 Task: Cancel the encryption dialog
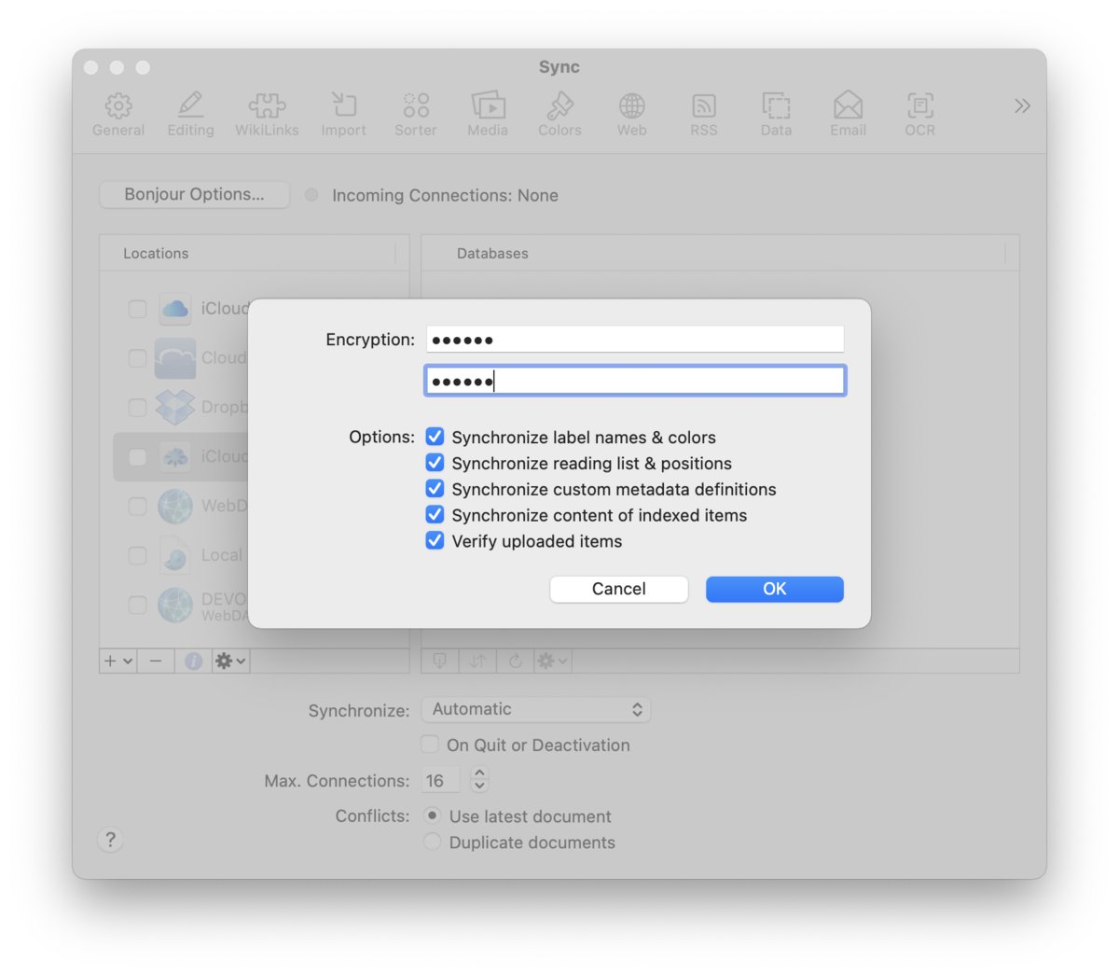pyautogui.click(x=618, y=589)
